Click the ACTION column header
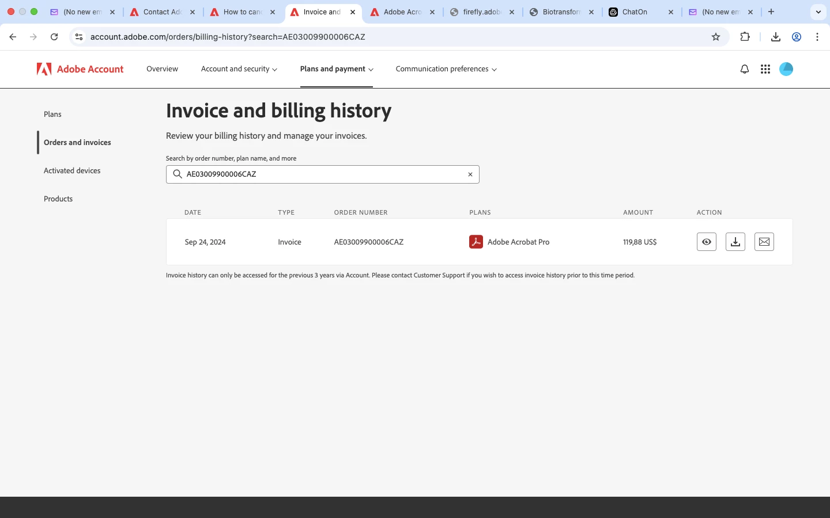 [x=709, y=212]
